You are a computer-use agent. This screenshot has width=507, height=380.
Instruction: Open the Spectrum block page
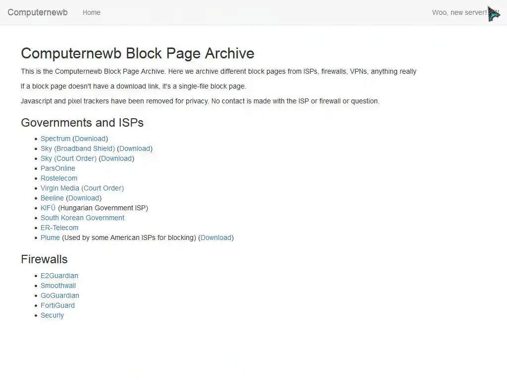(55, 139)
